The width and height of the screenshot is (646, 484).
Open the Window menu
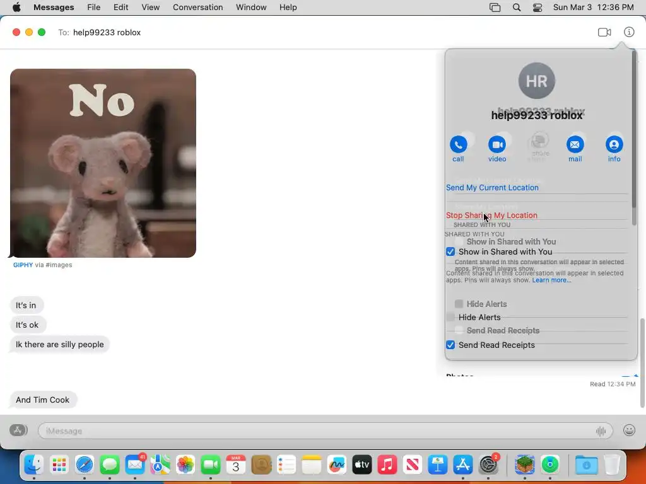251,8
